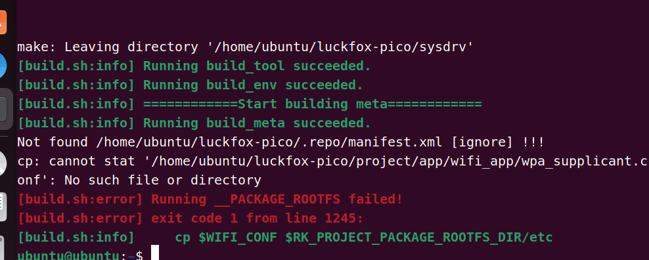The width and height of the screenshot is (649, 260).
Task: Click the 'Running __PACKAGE_ROOTFS failed!' error line
Action: [210, 200]
